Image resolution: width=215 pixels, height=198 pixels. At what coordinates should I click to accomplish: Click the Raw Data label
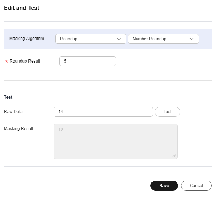13,112
